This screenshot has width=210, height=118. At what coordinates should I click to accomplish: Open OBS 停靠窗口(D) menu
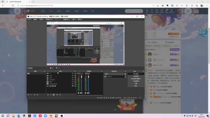(x=49, y=19)
